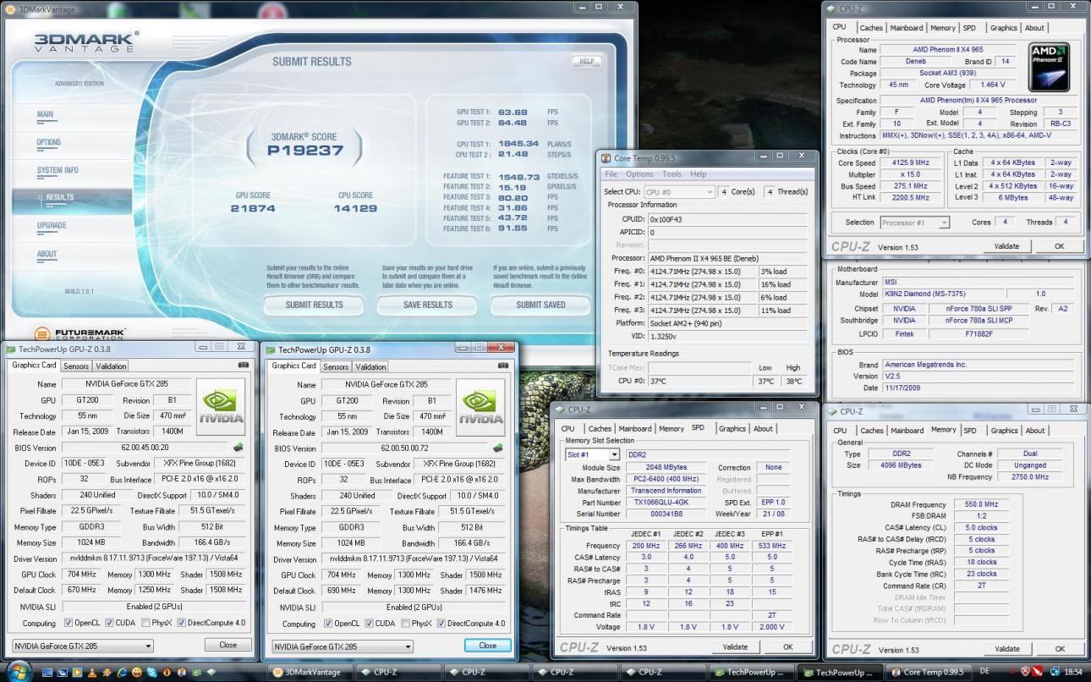Click the screenshot camera icon in the inactive GPU-Z window
This screenshot has width=1091, height=682.
click(x=244, y=365)
